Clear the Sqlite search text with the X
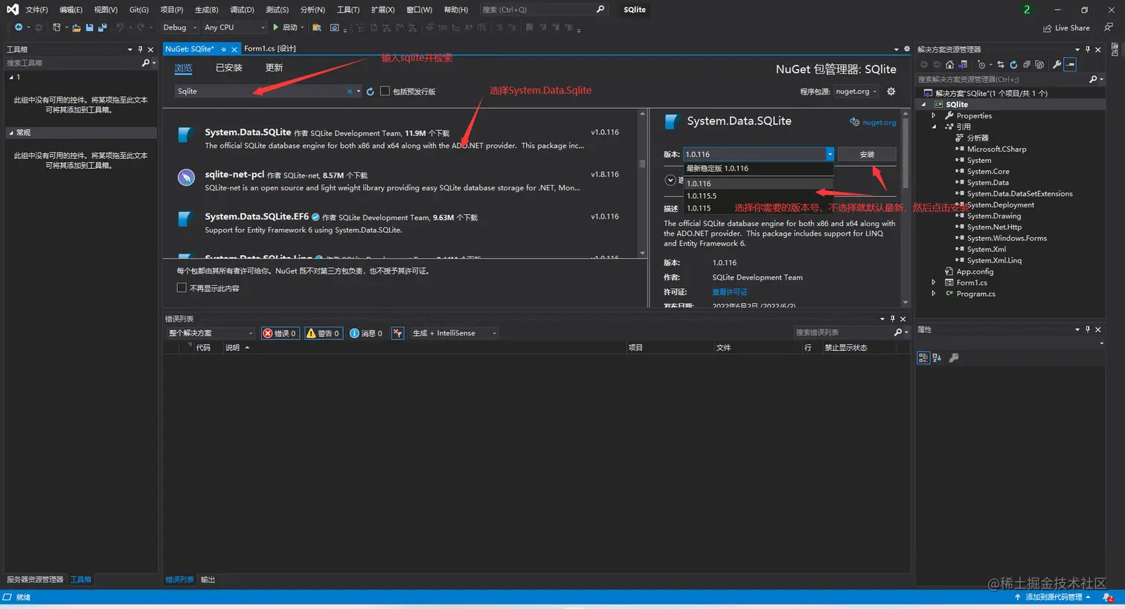This screenshot has height=609, width=1125. pyautogui.click(x=350, y=91)
